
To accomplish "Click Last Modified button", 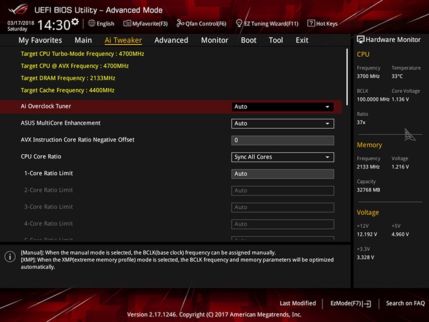I will (298, 303).
